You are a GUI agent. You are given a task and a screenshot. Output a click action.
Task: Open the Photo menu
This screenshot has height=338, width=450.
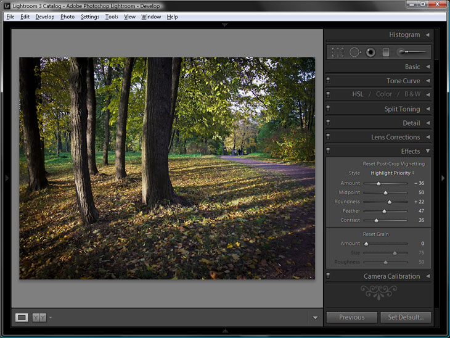pyautogui.click(x=67, y=17)
